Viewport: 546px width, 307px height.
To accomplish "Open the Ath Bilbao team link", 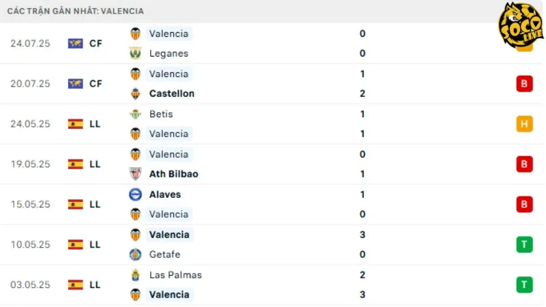I will [x=173, y=174].
